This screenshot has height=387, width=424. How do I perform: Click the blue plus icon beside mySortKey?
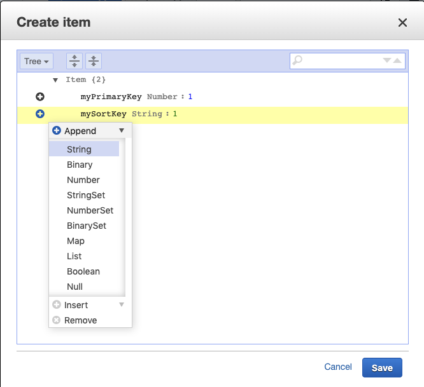40,114
